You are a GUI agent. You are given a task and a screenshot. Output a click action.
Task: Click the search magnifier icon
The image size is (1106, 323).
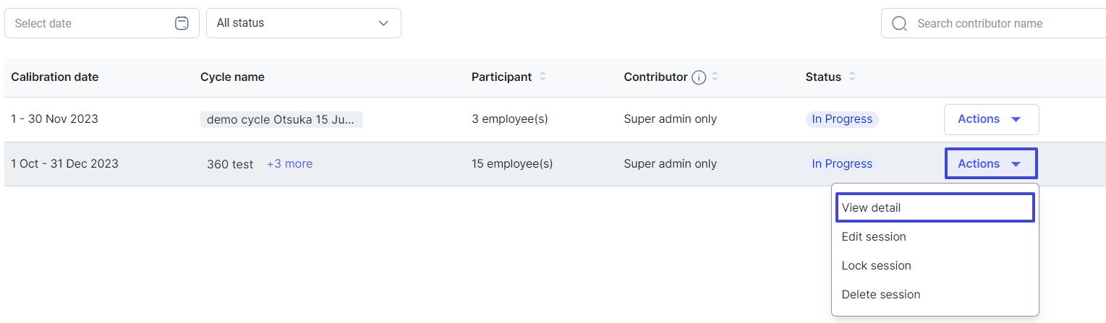click(899, 23)
